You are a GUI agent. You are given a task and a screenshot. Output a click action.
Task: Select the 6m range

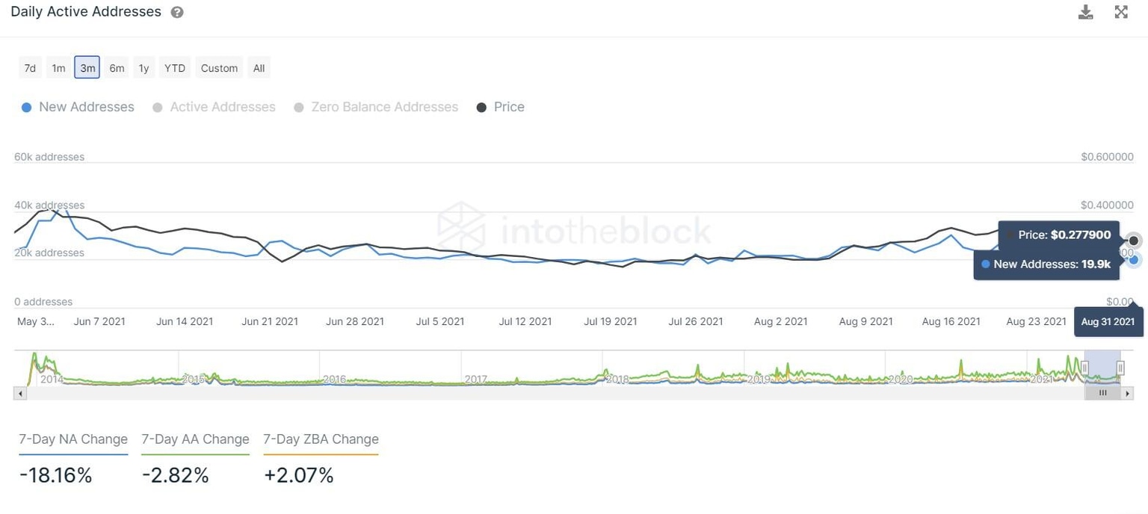(x=117, y=68)
